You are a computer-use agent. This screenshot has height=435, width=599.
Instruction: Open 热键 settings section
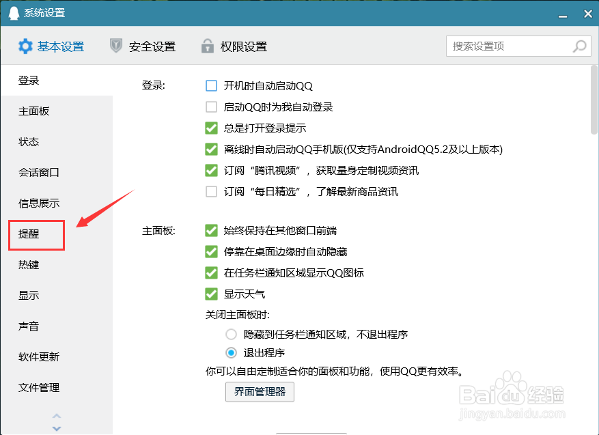pyautogui.click(x=57, y=265)
